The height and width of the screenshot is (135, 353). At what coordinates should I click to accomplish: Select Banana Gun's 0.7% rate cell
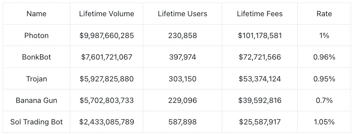pos(324,101)
